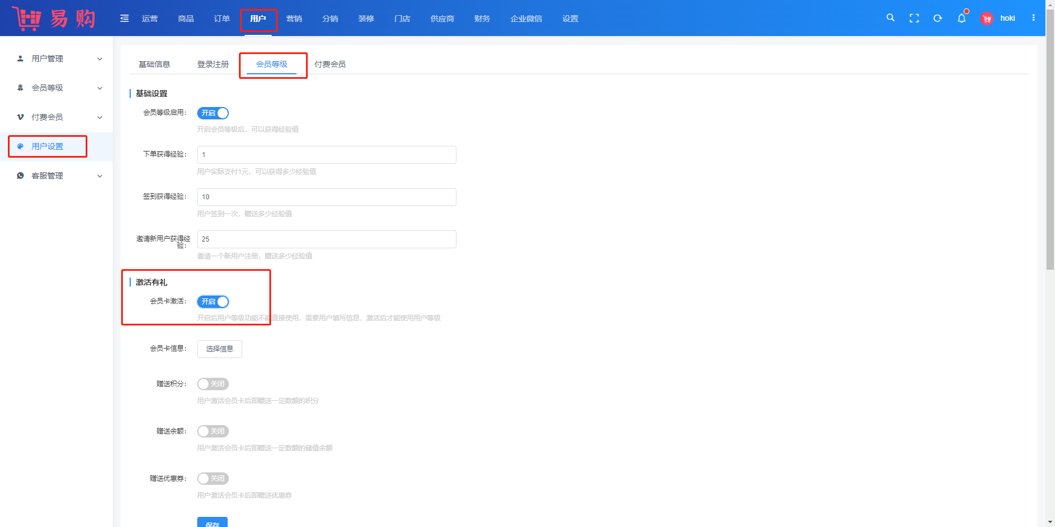Enable the 赠送积分 switch
This screenshot has width=1055, height=527.
pos(213,384)
